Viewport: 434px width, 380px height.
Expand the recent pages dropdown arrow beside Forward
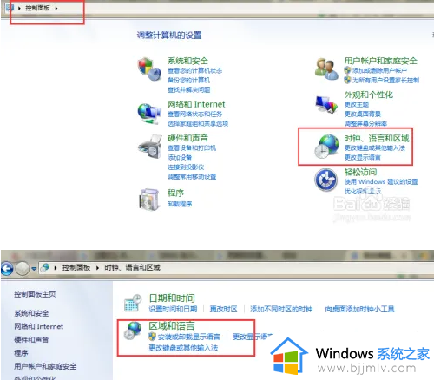34,269
